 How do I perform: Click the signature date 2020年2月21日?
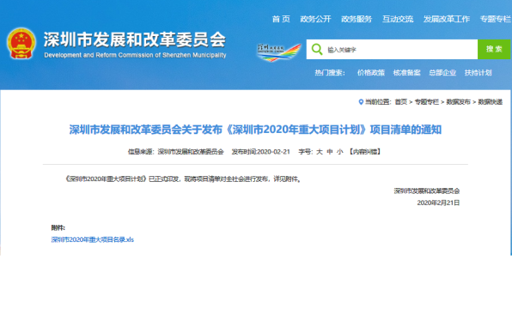438,203
